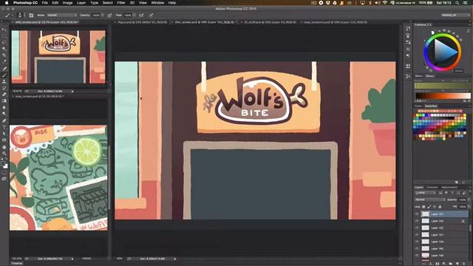The width and height of the screenshot is (473, 266).
Task: Select the Hand tool
Action: [4, 147]
